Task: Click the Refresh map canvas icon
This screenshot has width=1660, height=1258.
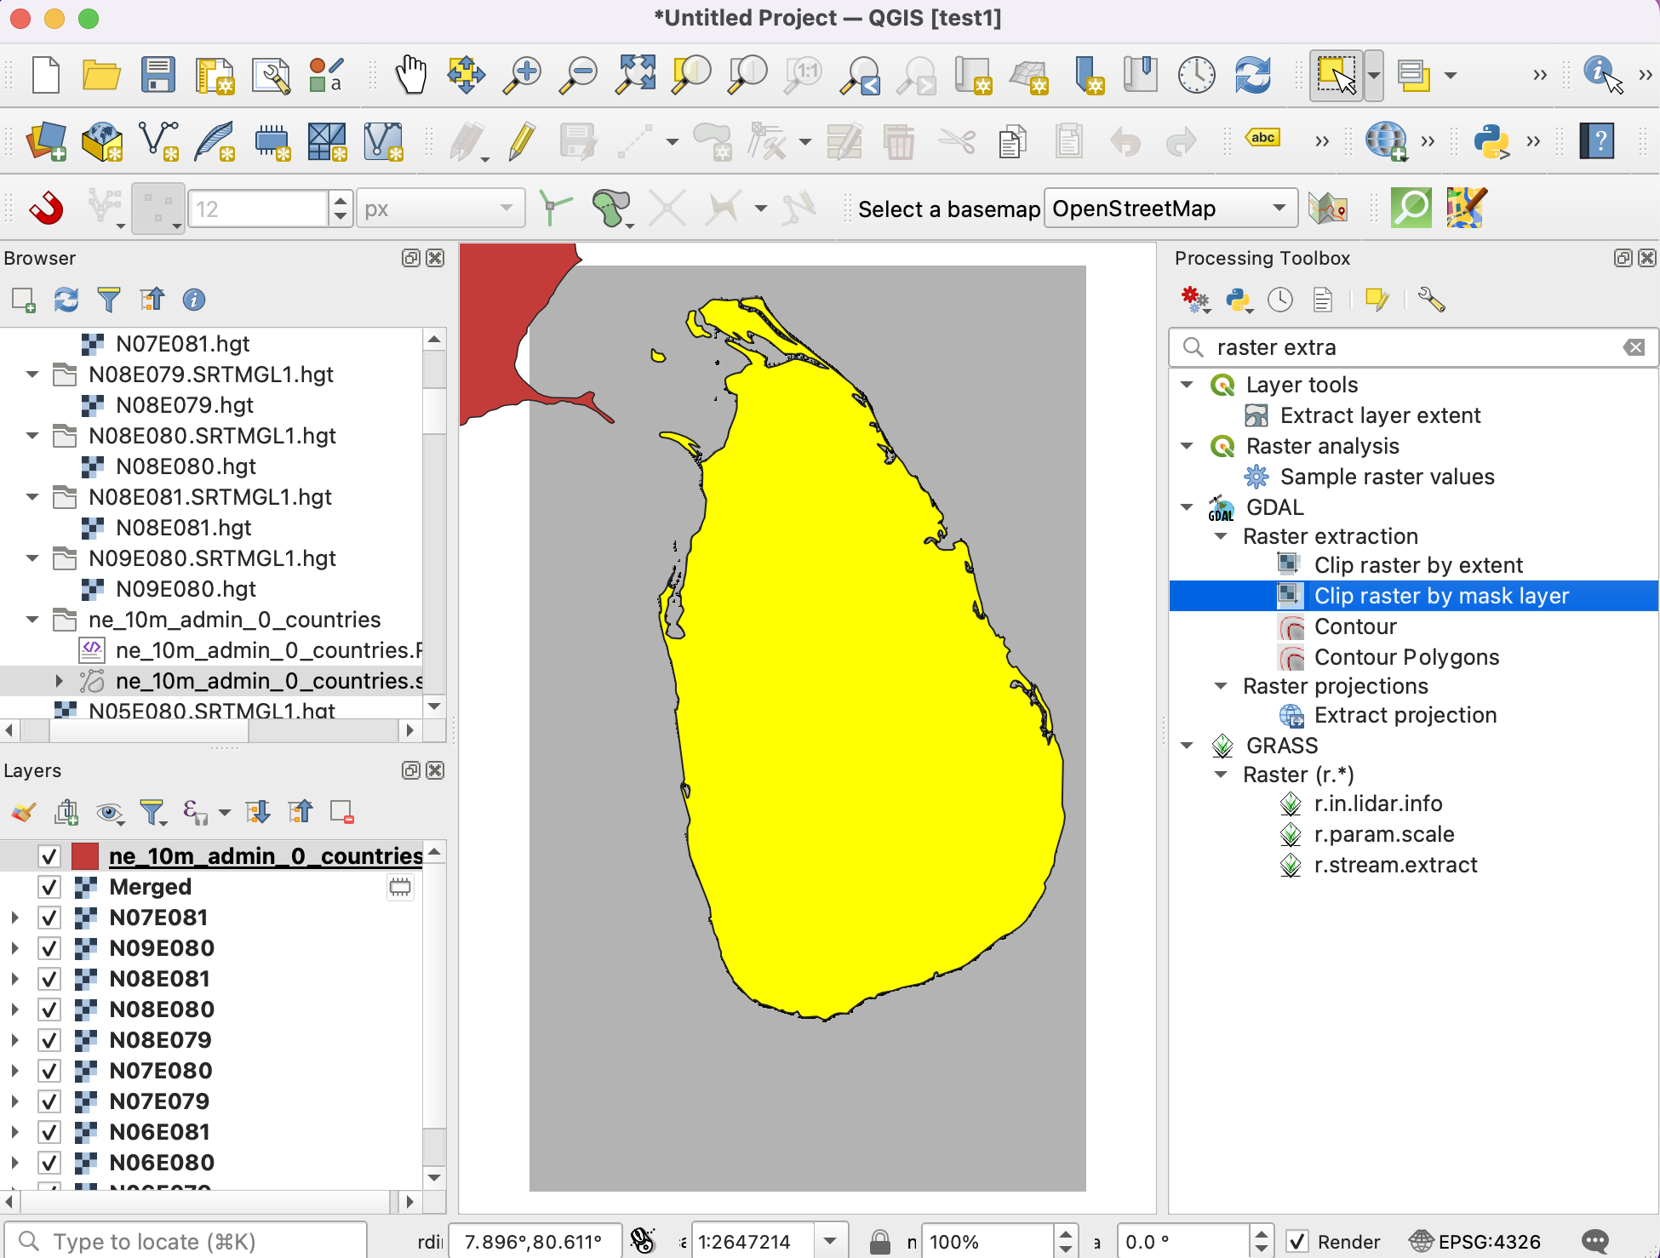Action: [1252, 75]
